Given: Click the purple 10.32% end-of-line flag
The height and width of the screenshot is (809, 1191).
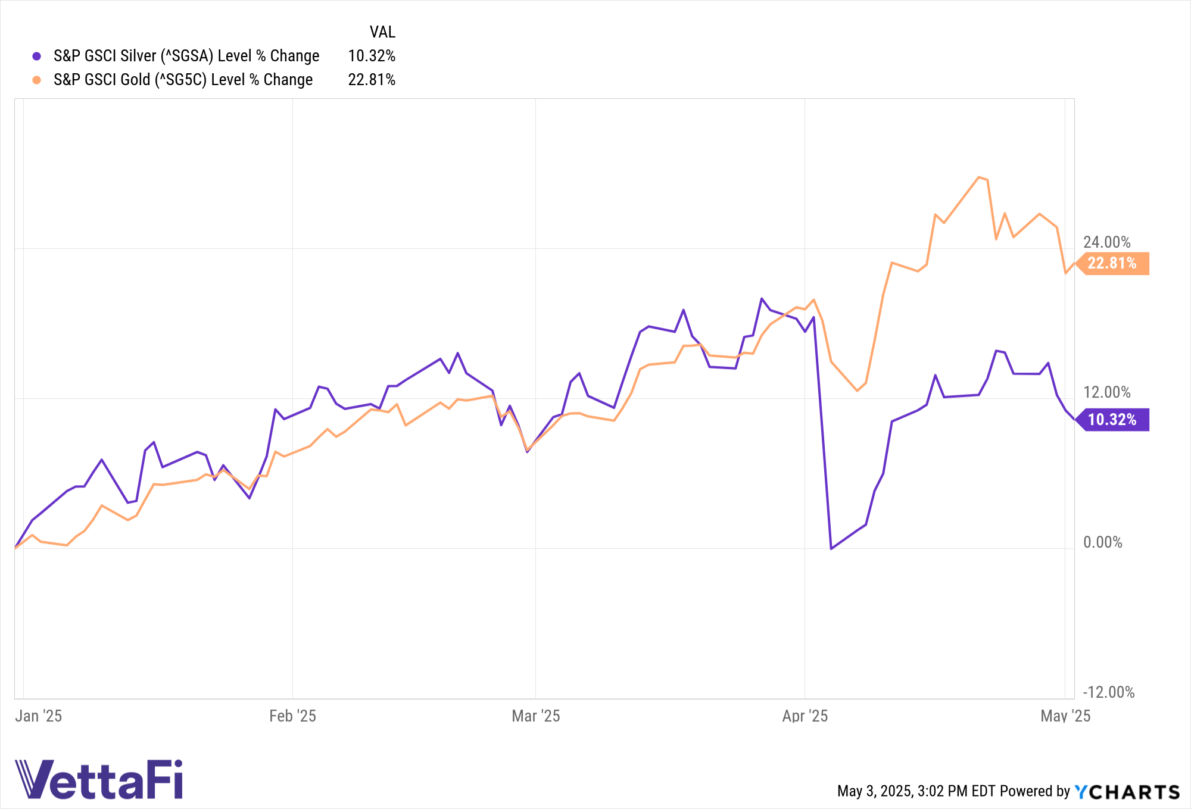Looking at the screenshot, I should (1112, 420).
